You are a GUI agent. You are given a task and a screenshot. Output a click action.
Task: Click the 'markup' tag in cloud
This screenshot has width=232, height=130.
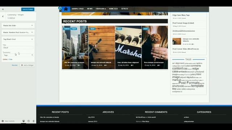pyautogui.click(x=177, y=80)
